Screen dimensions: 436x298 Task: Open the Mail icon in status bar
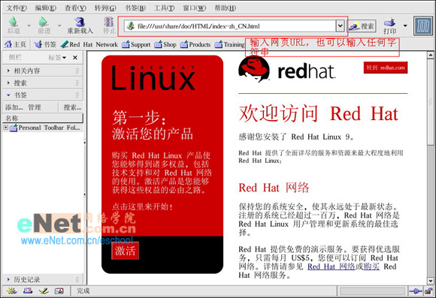[x=28, y=291]
